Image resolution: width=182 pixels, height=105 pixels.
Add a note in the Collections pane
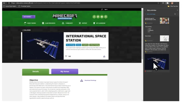click(175, 14)
